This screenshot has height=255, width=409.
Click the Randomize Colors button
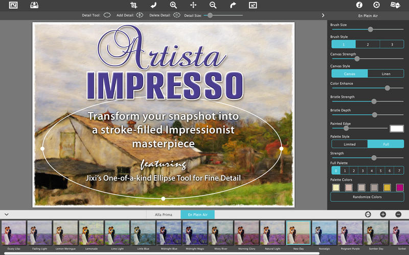click(x=367, y=197)
